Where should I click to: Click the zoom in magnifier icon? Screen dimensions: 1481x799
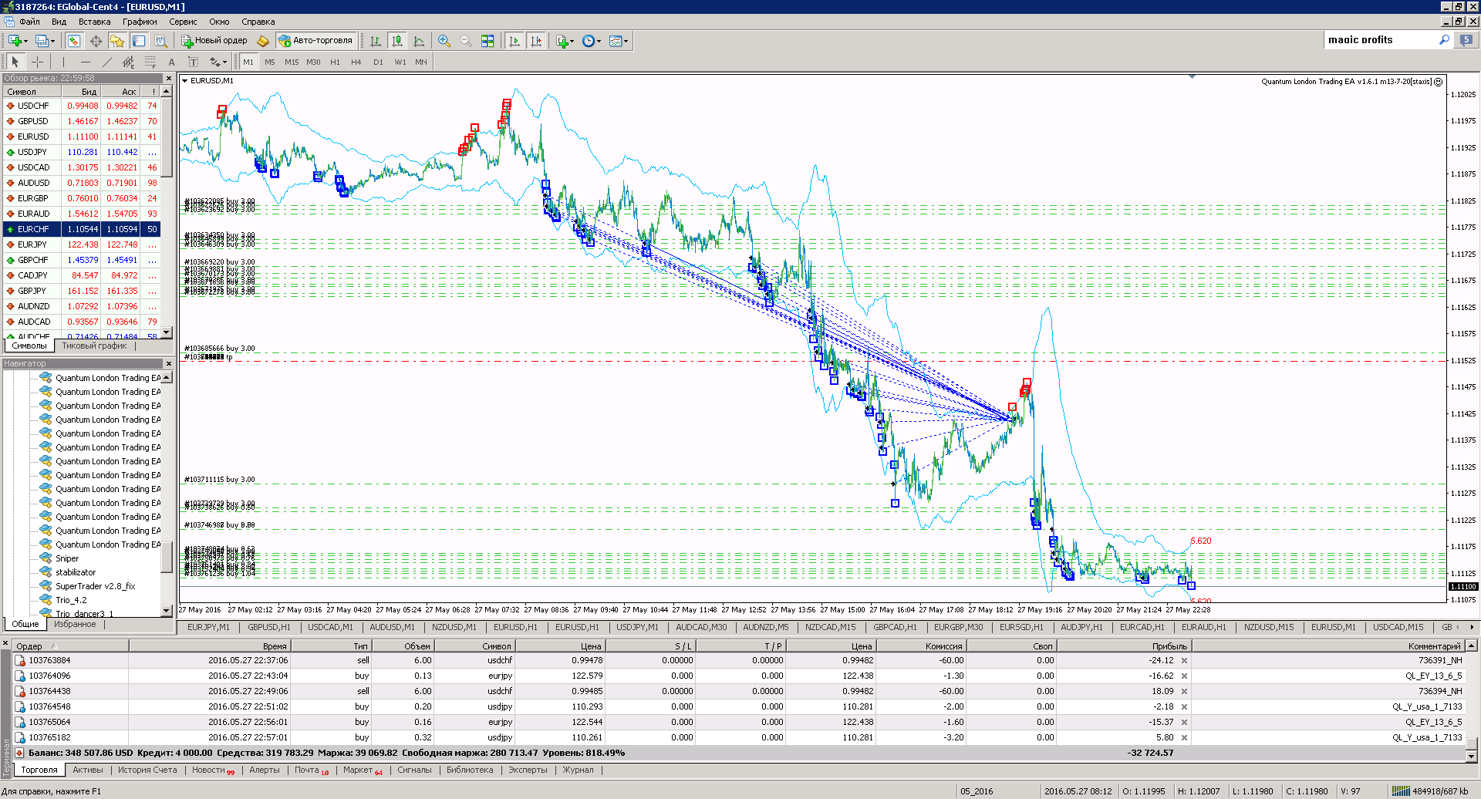pos(444,41)
